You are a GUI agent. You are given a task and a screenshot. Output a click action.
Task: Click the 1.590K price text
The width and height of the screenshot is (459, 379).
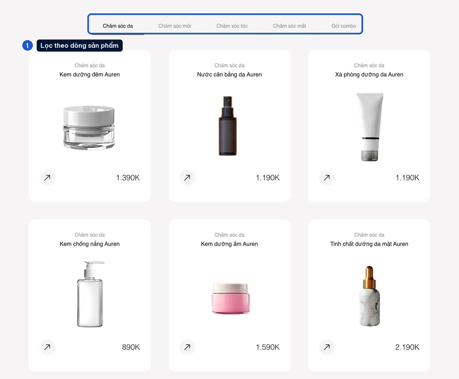(268, 347)
